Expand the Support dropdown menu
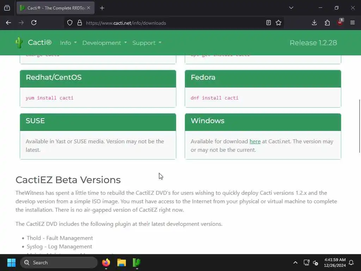The width and height of the screenshot is (361, 271). (x=147, y=43)
